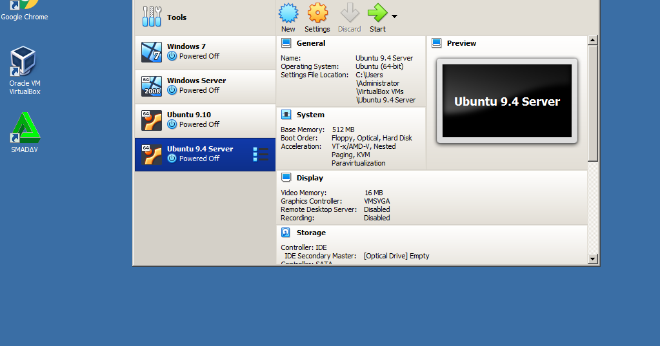Start the selected VM with green arrow
This screenshot has width=660, height=346.
[377, 17]
